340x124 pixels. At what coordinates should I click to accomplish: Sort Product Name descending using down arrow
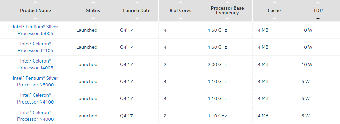coord(36,18)
